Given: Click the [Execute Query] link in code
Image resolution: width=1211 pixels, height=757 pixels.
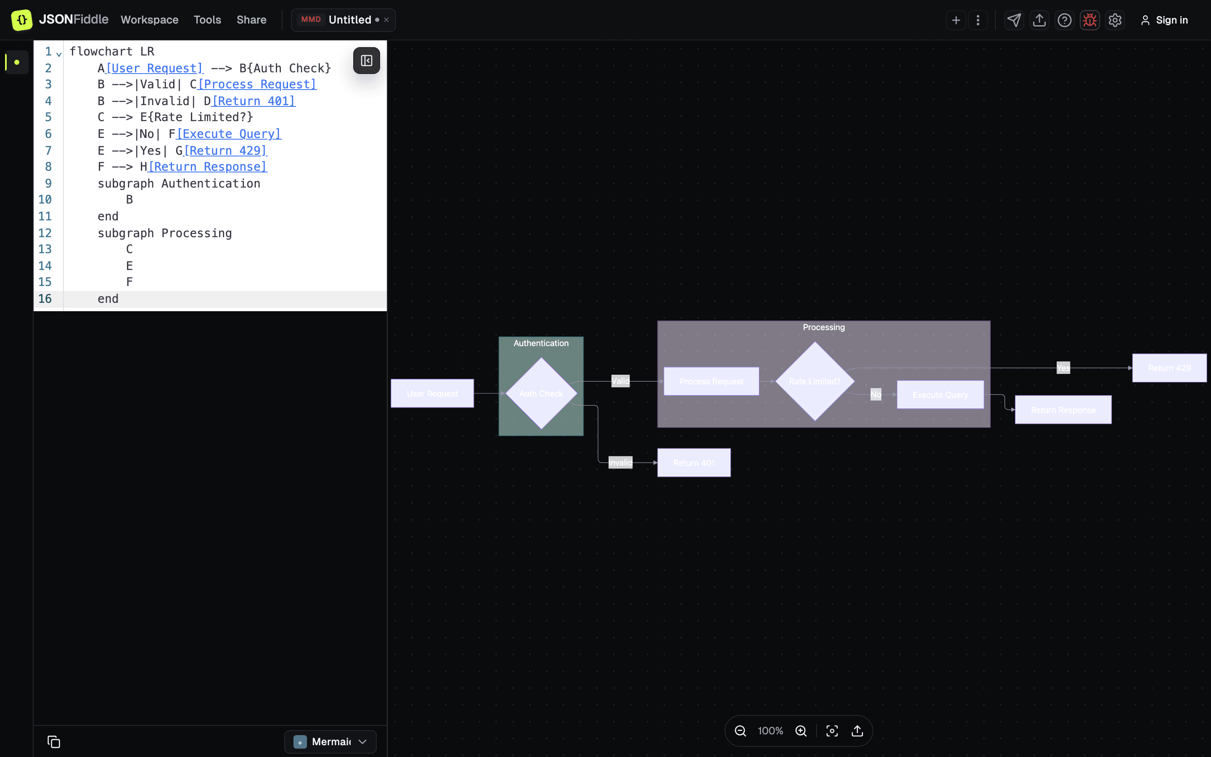Looking at the screenshot, I should [229, 134].
